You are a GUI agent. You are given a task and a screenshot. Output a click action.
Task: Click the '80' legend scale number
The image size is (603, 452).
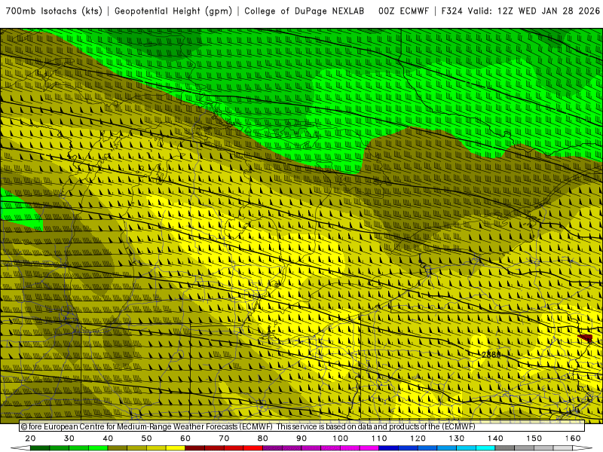click(x=262, y=438)
